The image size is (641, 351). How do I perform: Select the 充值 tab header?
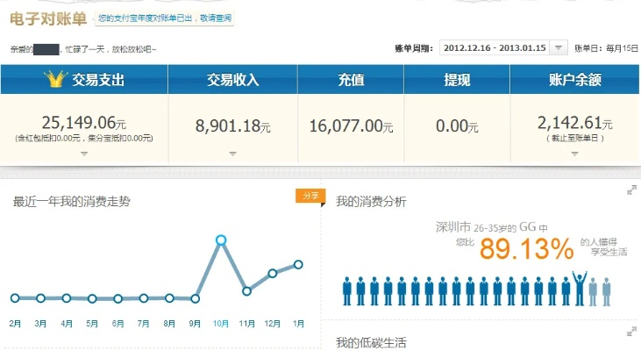[351, 81]
